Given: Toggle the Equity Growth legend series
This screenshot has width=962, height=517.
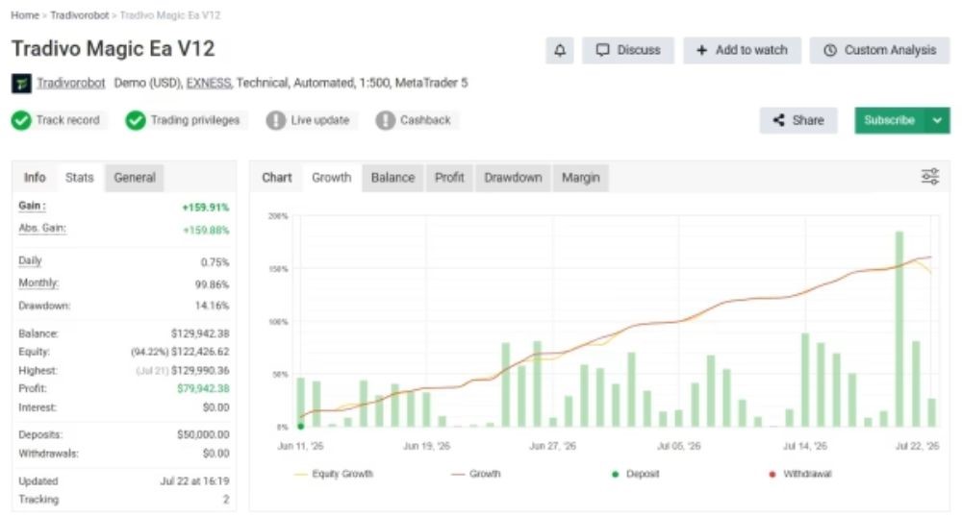Looking at the screenshot, I should (334, 474).
